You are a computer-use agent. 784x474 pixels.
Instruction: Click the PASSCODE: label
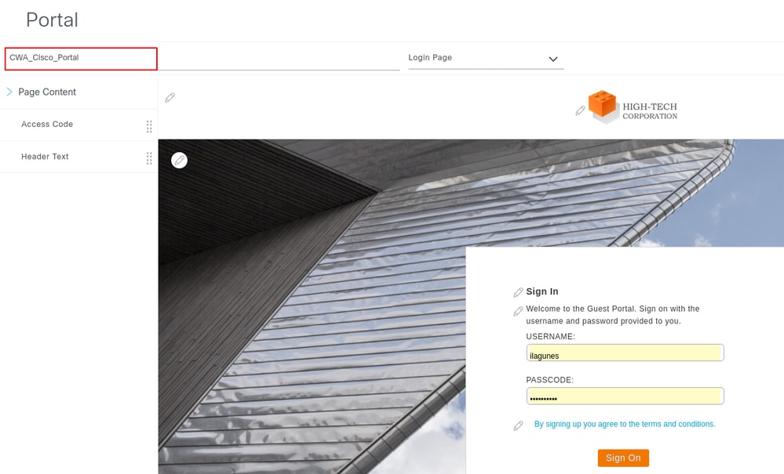click(550, 380)
